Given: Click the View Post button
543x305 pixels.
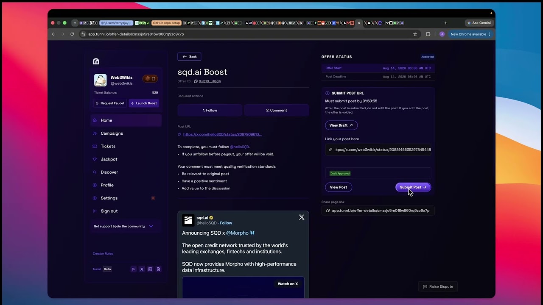Looking at the screenshot, I should click(x=339, y=187).
